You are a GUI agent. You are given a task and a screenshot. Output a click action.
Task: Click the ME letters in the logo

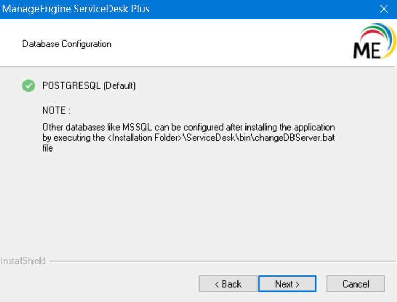coord(367,50)
